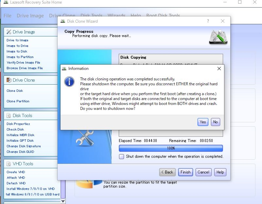Click the blue information icon
The image size is (262, 204).
click(x=69, y=82)
